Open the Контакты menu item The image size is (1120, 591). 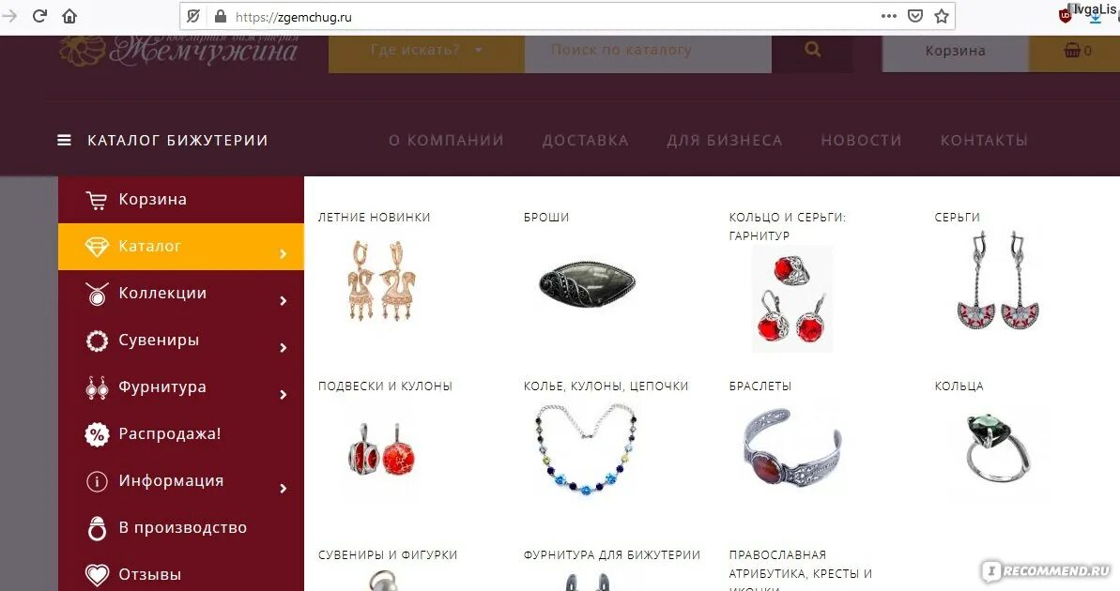tap(984, 141)
